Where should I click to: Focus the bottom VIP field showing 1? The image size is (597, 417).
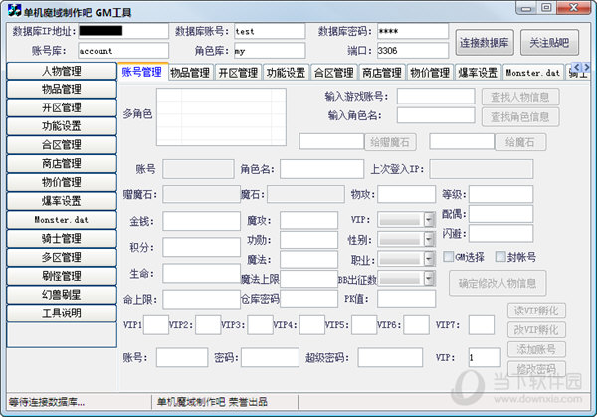[x=485, y=357]
